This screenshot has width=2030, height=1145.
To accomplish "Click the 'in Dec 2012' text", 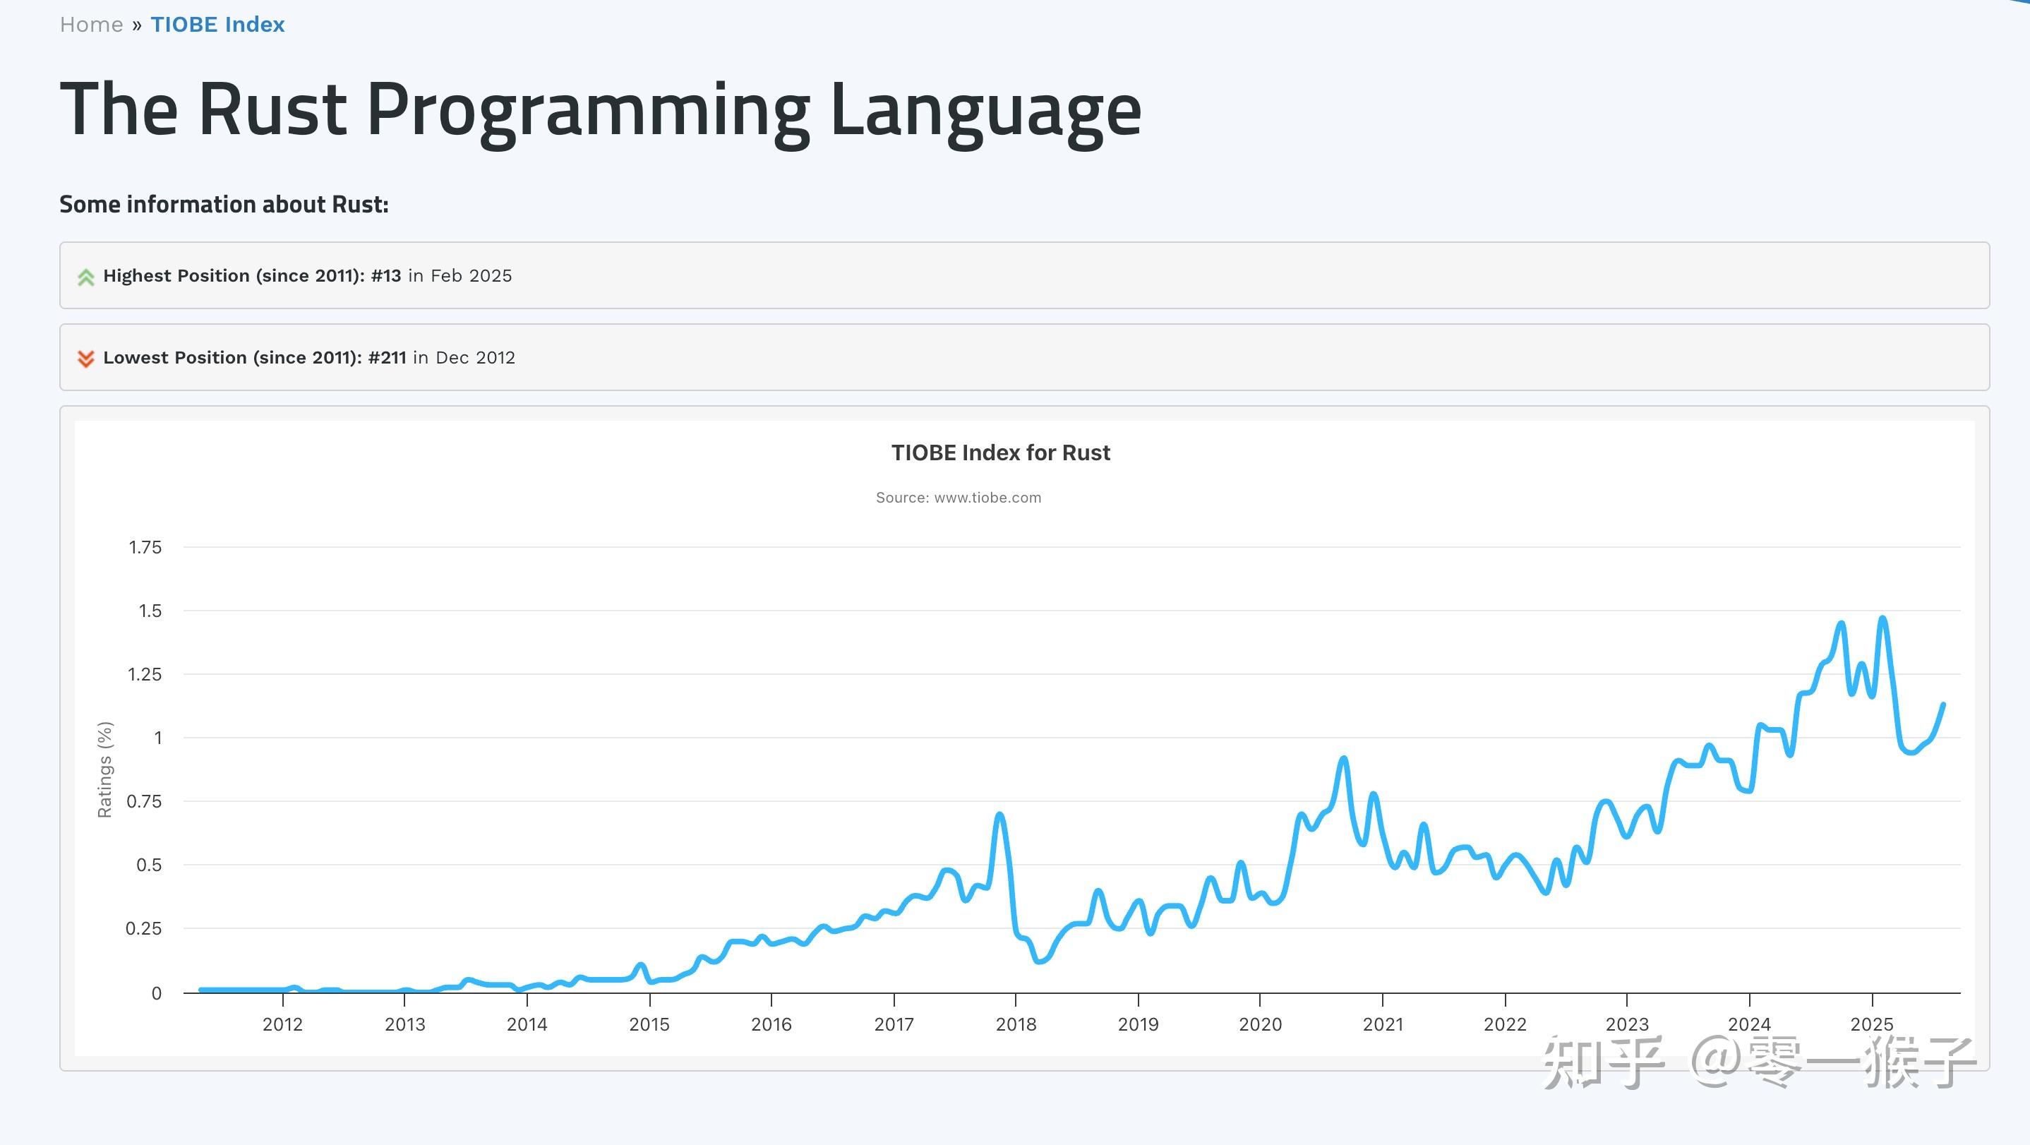I will pyautogui.click(x=464, y=358).
